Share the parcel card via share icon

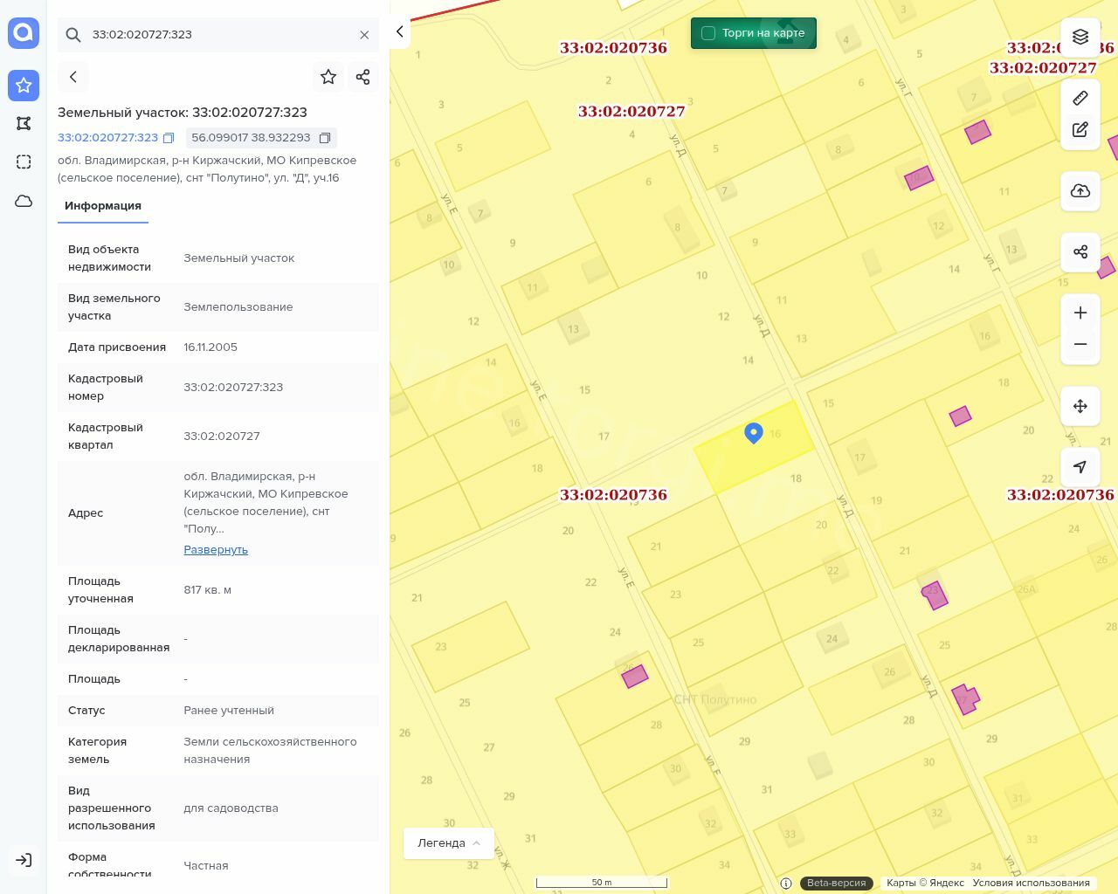363,77
